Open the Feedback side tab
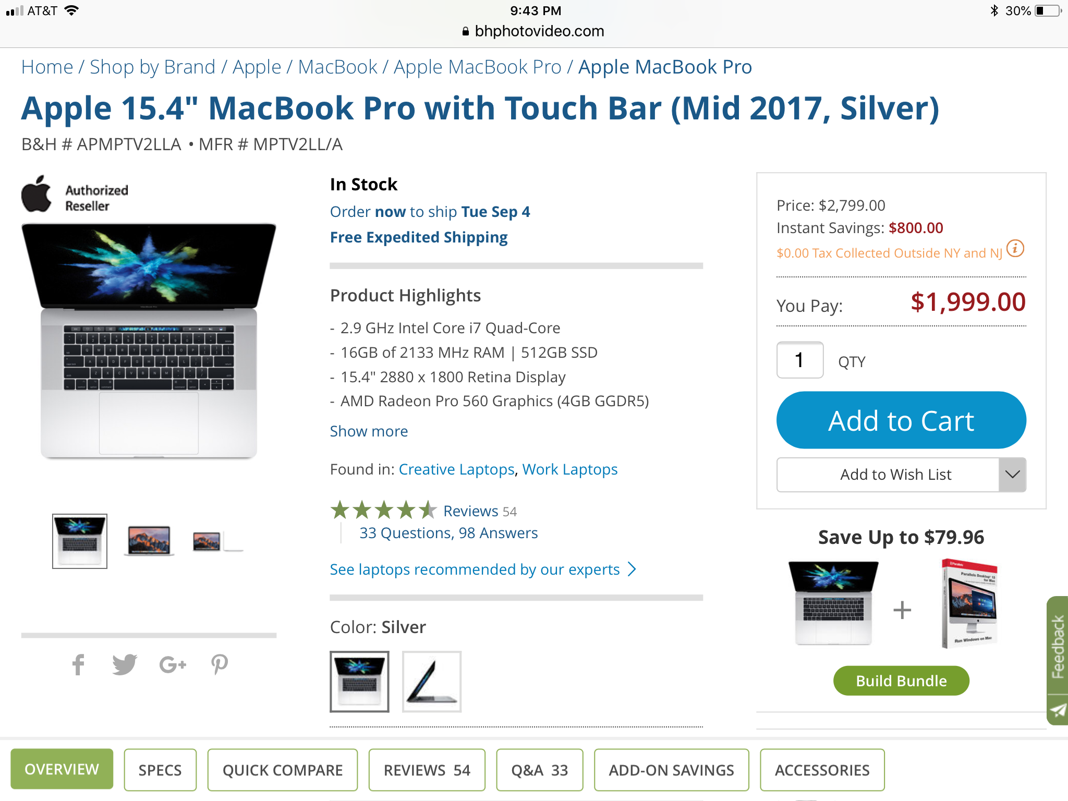1068x801 pixels. click(x=1058, y=647)
